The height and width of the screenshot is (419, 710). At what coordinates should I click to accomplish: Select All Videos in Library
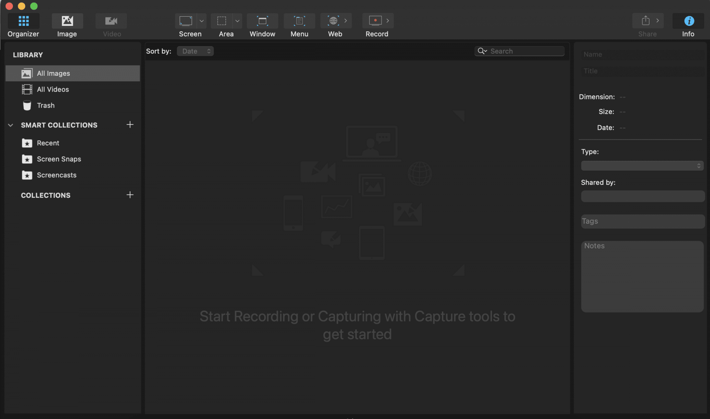(53, 89)
